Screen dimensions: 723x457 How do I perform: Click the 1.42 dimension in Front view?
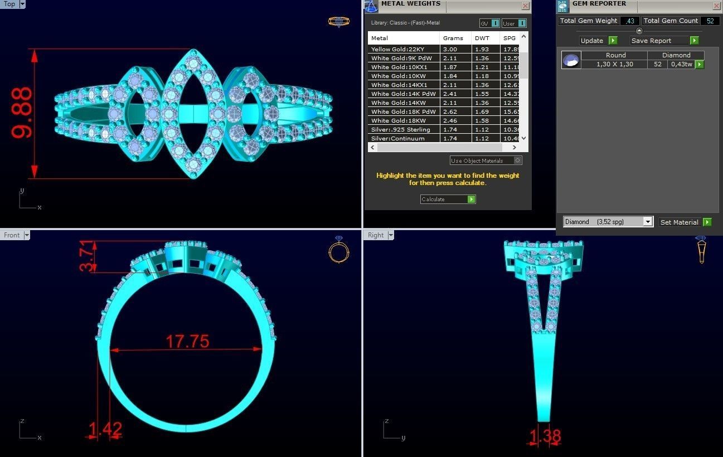coord(105,429)
